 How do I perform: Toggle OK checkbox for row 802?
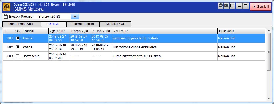[x=18, y=47]
